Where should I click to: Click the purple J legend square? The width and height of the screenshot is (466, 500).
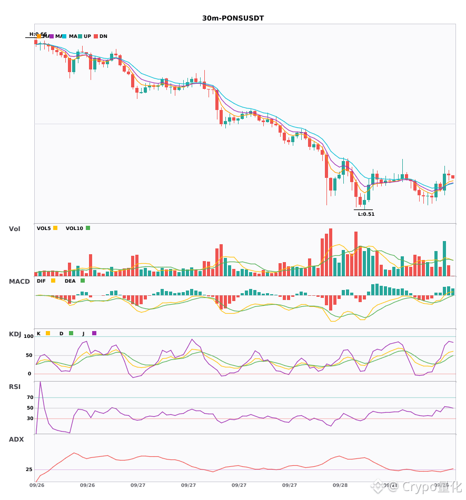tap(94, 333)
